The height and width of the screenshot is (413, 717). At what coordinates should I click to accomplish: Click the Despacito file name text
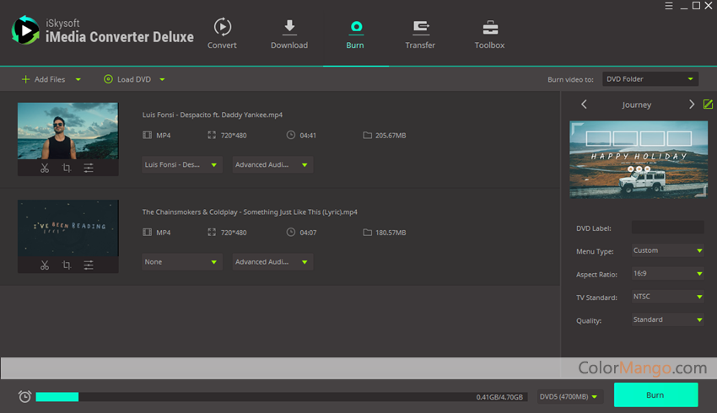[213, 115]
